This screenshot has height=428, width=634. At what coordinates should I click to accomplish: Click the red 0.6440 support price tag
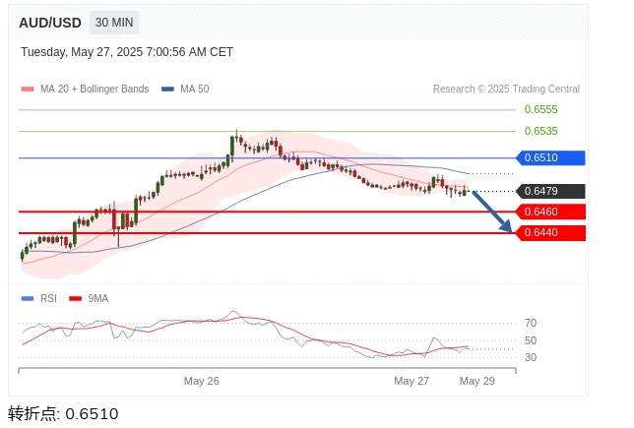point(550,233)
